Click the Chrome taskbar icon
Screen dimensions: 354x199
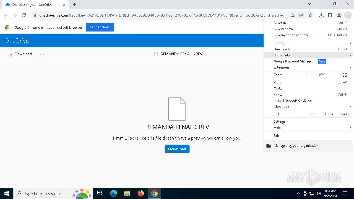[154, 193]
